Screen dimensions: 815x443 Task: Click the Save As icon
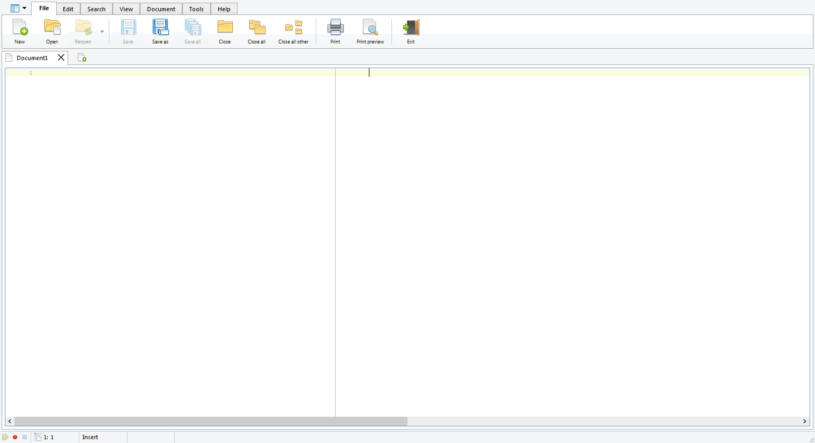[160, 29]
